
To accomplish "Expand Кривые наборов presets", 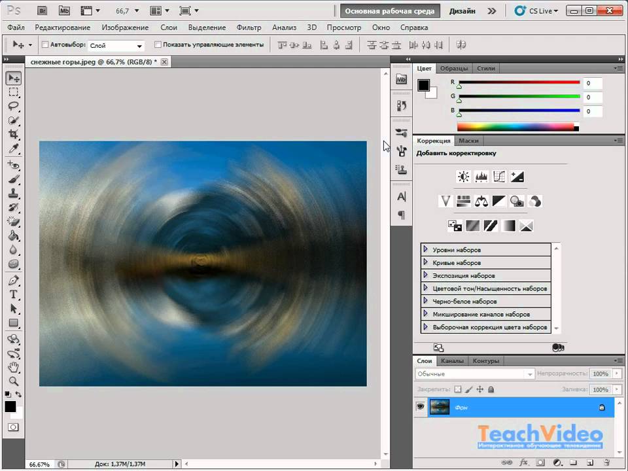I will tap(425, 262).
